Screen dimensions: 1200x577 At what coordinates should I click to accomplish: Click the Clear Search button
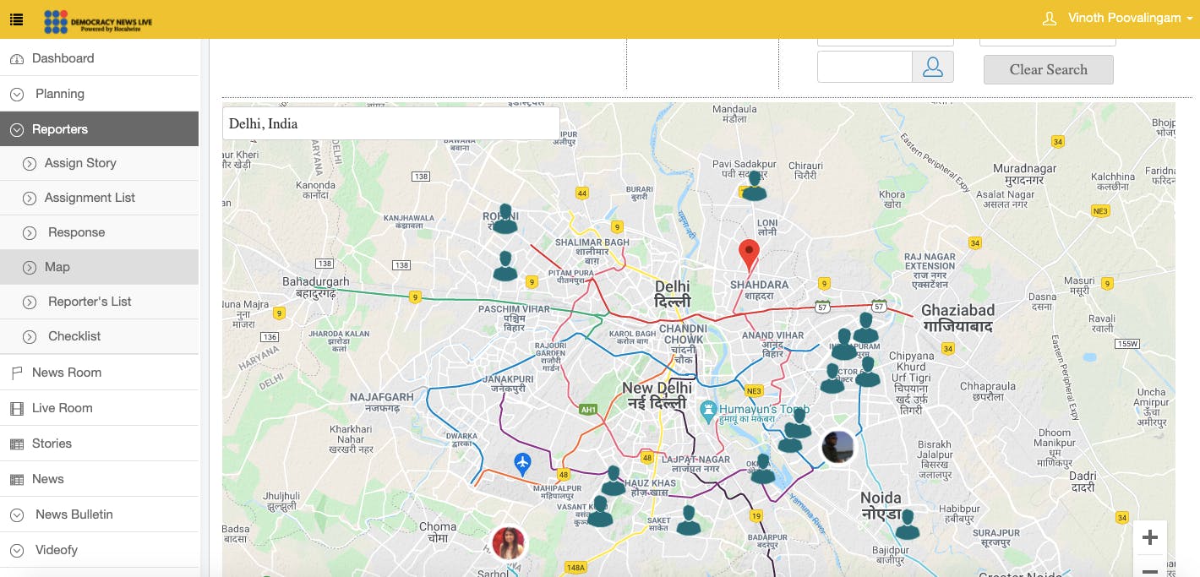1049,69
